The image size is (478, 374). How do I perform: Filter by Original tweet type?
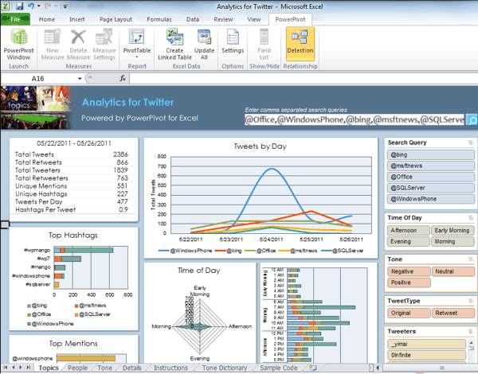409,313
